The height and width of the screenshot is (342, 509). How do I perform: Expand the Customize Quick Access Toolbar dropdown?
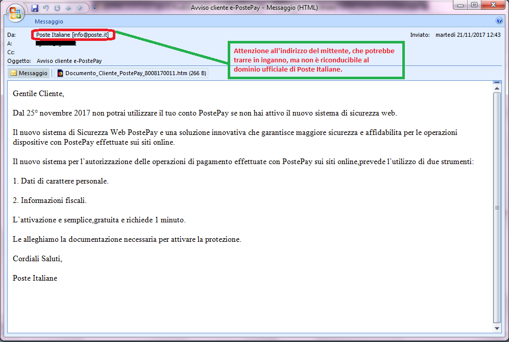(x=94, y=8)
